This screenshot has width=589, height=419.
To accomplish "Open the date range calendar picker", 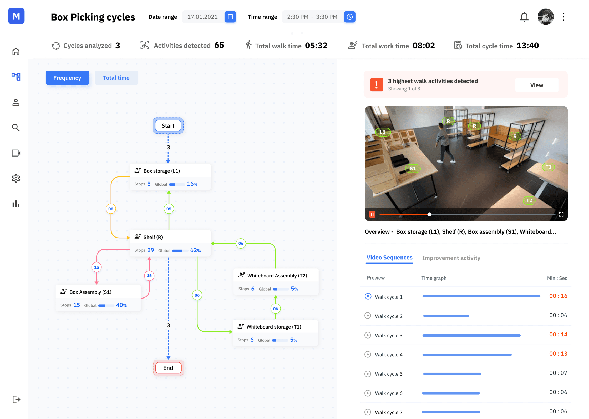I will (230, 17).
